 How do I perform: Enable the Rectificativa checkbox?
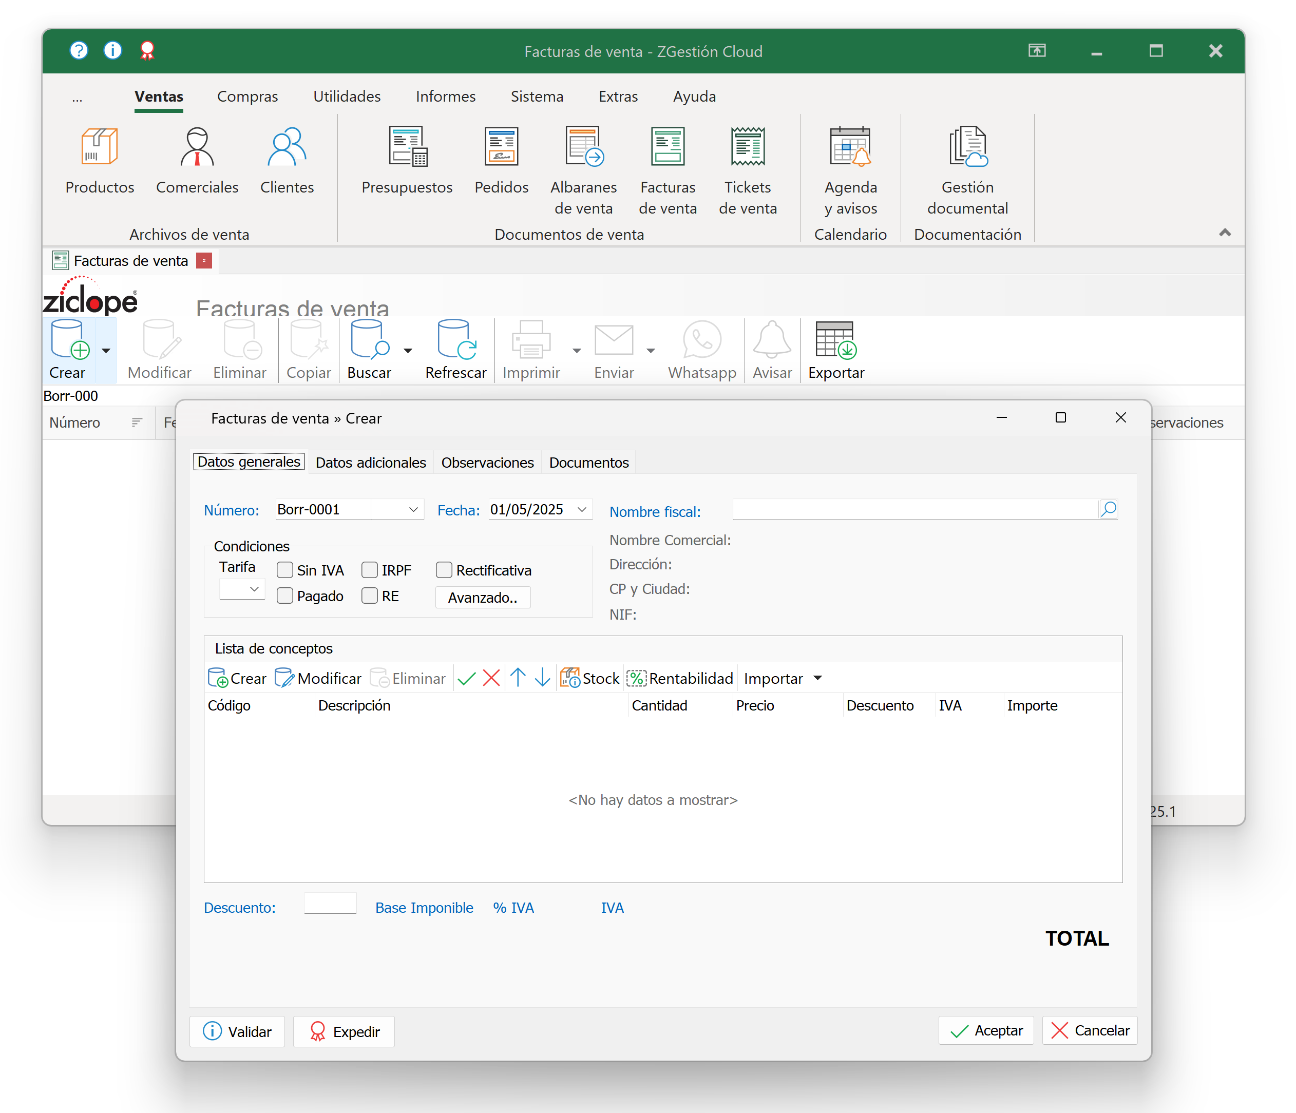pyautogui.click(x=444, y=570)
